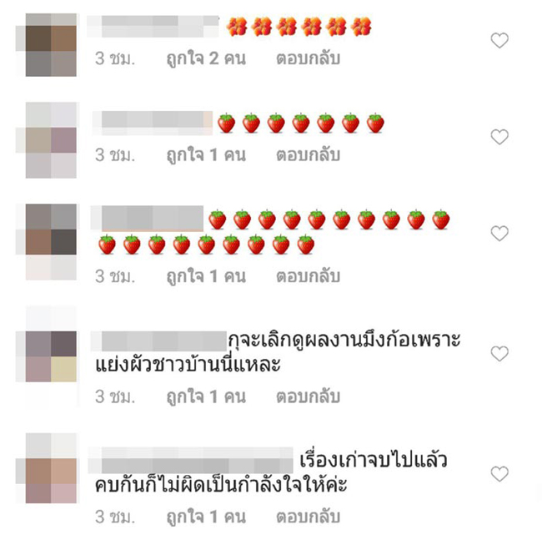Heart the comment about กุจะเลิกดูผลงาน
Screen dimensions: 542x535
499,353
